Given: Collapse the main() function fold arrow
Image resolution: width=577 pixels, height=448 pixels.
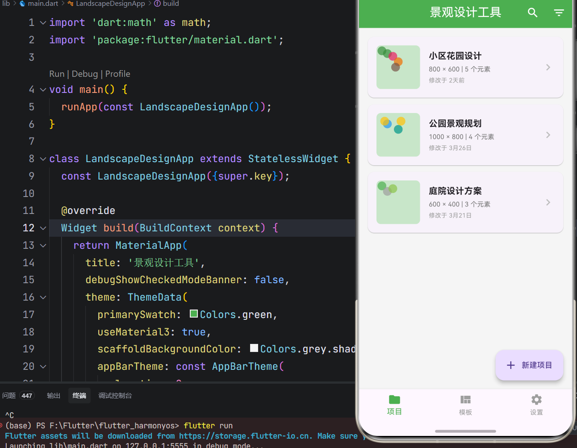Looking at the screenshot, I should pyautogui.click(x=42, y=89).
